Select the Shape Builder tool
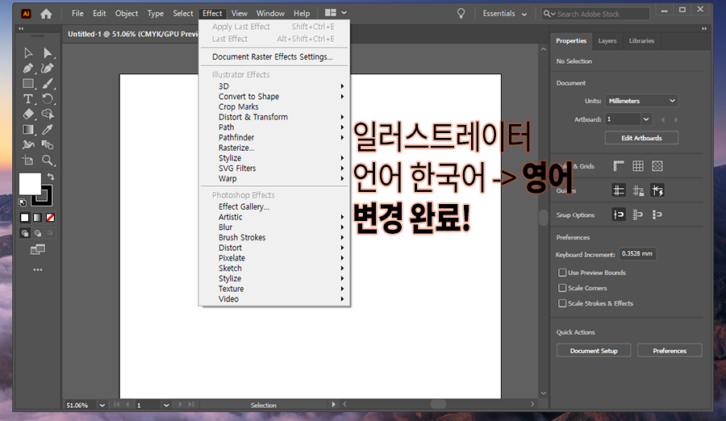Viewport: 726px width, 421px height. (x=48, y=114)
